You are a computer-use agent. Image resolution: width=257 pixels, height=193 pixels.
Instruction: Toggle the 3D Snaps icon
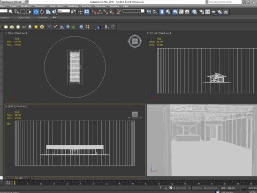[x=94, y=12]
